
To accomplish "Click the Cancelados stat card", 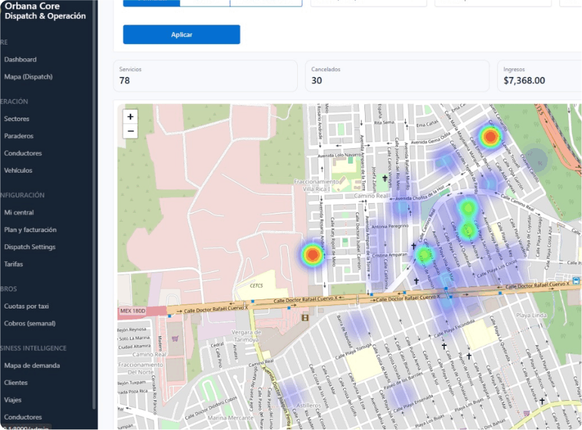I will [x=397, y=76].
